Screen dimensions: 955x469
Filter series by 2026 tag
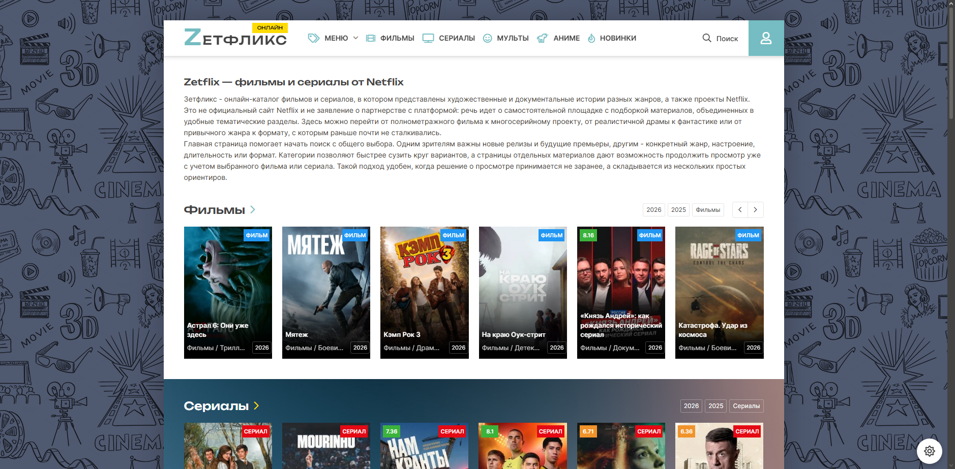click(x=691, y=406)
